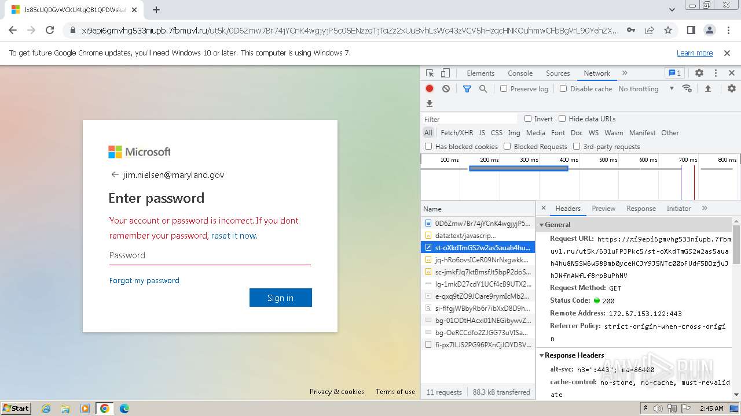The height and width of the screenshot is (416, 741).
Task: Open Terms of use link
Action: 395,392
